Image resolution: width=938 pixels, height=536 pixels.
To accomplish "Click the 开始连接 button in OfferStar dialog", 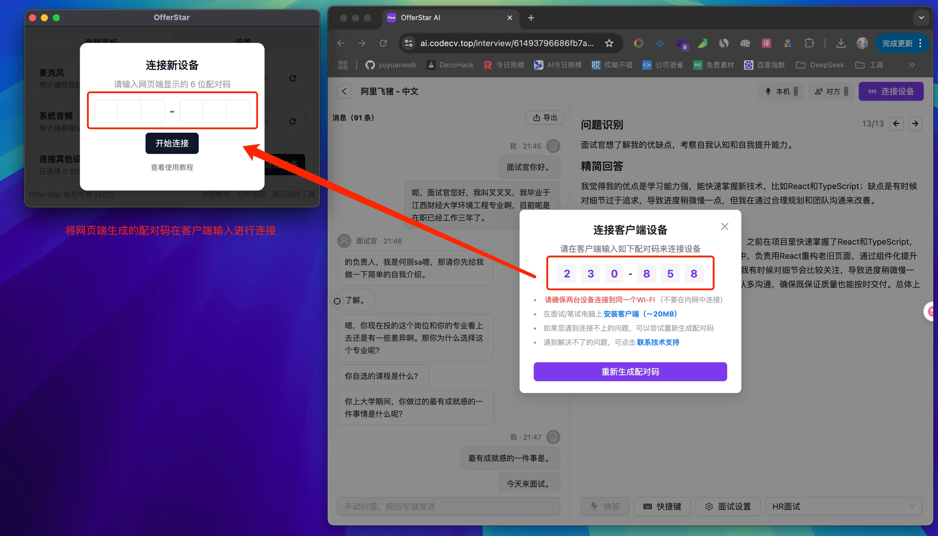I will click(x=172, y=143).
